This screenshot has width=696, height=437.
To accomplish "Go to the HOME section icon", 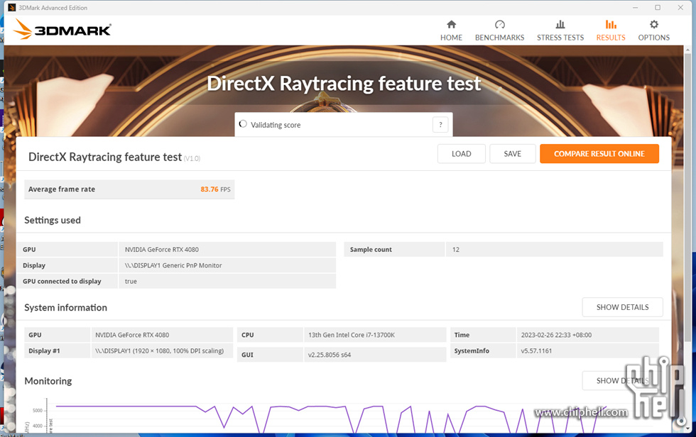I will tap(451, 25).
